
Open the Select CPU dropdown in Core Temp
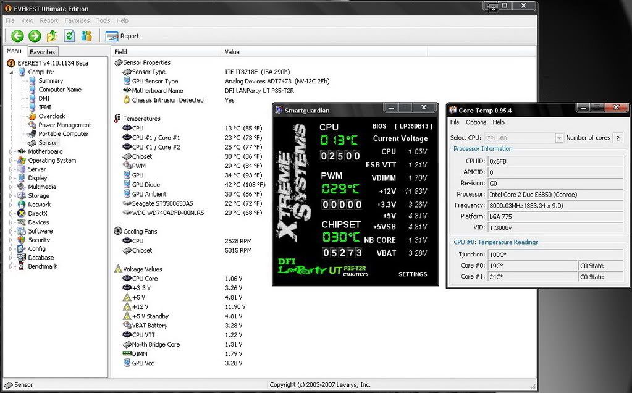point(559,138)
